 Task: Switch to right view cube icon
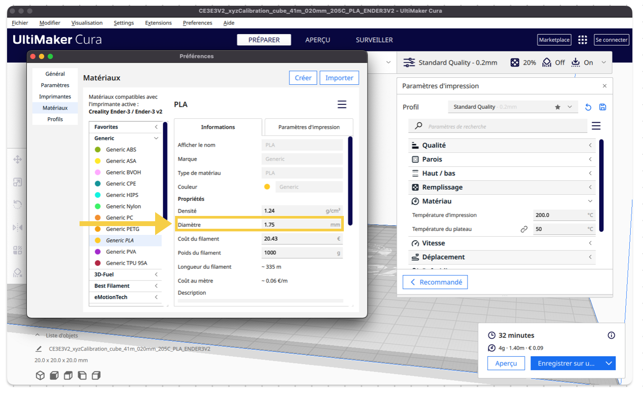tap(96, 375)
